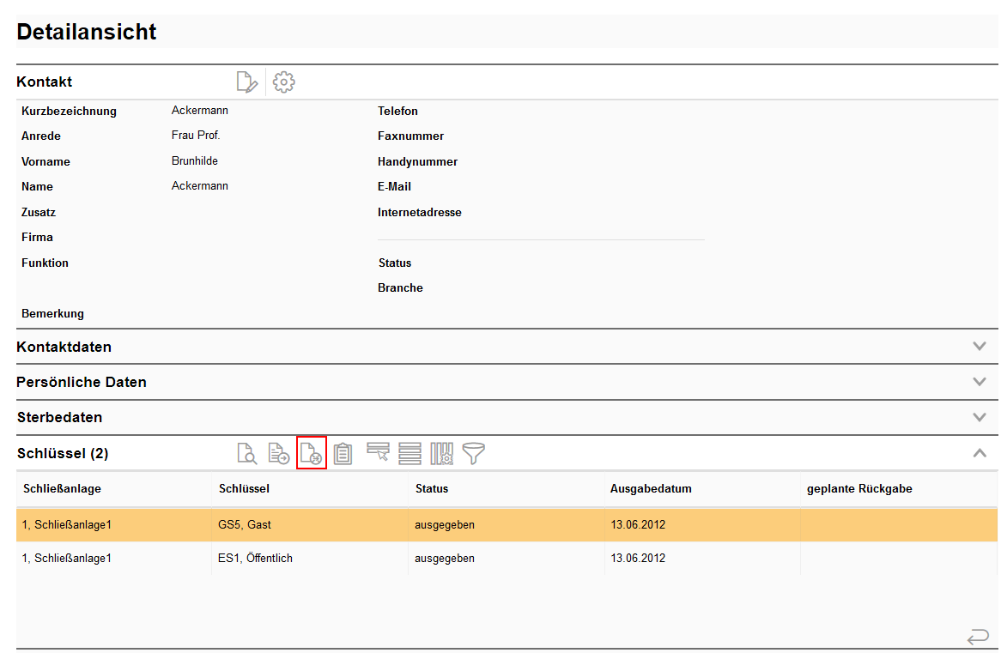1001x653 pixels.
Task: Click the funnel filter icon
Action: 474,452
